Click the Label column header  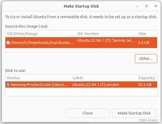pos(78,78)
